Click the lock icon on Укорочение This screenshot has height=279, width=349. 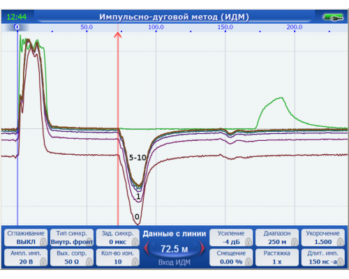pos(341,242)
